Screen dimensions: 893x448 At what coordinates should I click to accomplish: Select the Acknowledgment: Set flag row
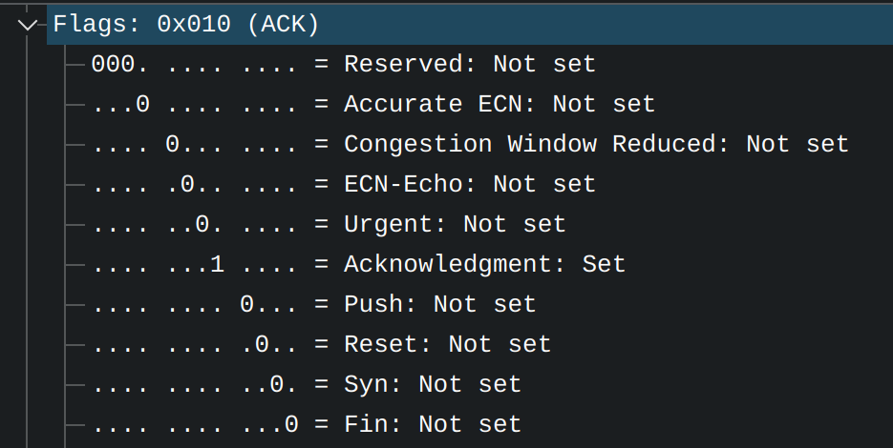click(484, 264)
